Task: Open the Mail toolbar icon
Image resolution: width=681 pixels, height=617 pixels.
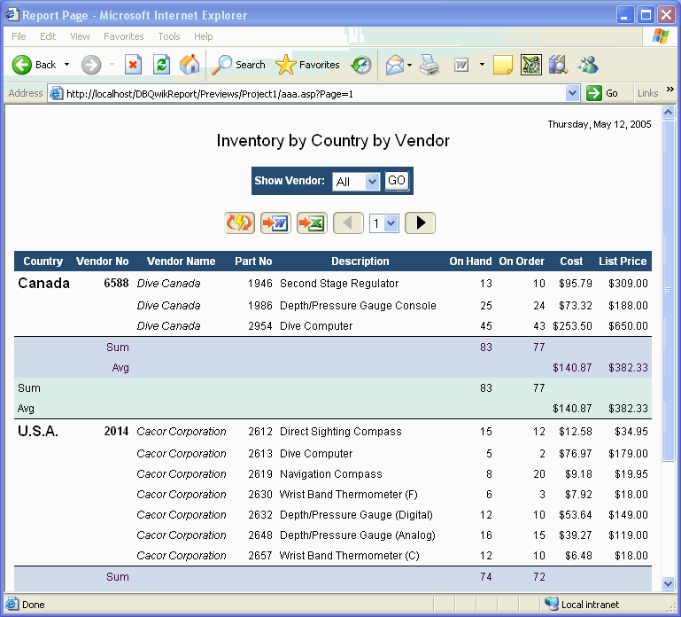Action: pyautogui.click(x=394, y=65)
